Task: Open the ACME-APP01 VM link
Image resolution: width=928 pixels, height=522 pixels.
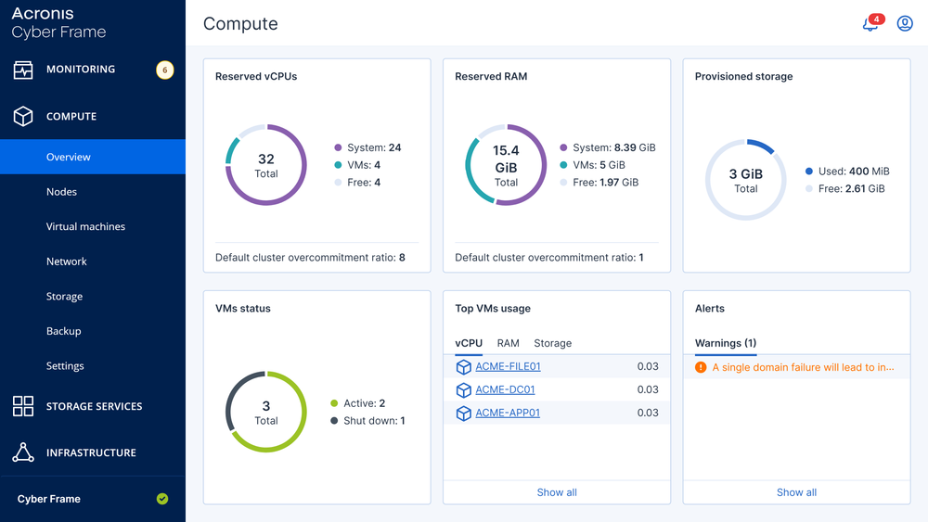Action: tap(508, 413)
